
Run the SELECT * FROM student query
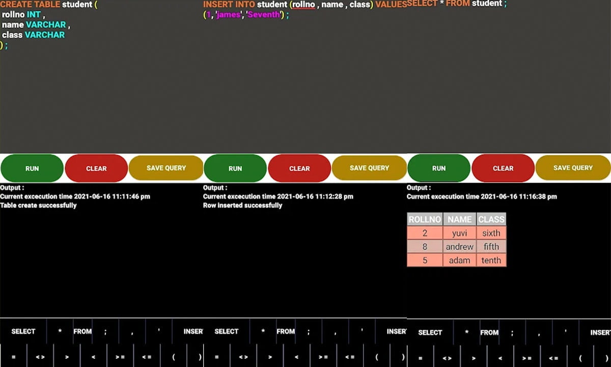(439, 168)
